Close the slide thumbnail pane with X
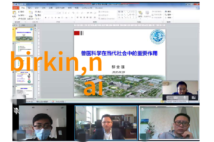This screenshot has height=142, width=214. (x=35, y=25)
